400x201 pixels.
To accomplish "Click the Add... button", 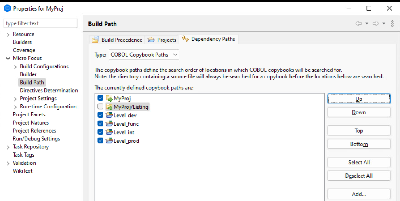I will coord(359,194).
